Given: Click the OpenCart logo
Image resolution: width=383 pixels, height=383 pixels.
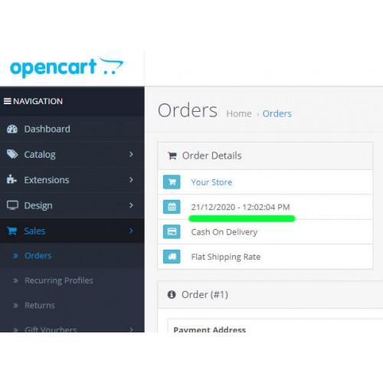Looking at the screenshot, I should point(67,67).
